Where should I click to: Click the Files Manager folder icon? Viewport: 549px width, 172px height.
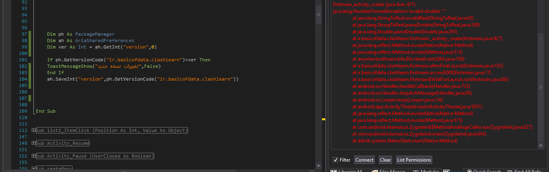tap(375, 171)
